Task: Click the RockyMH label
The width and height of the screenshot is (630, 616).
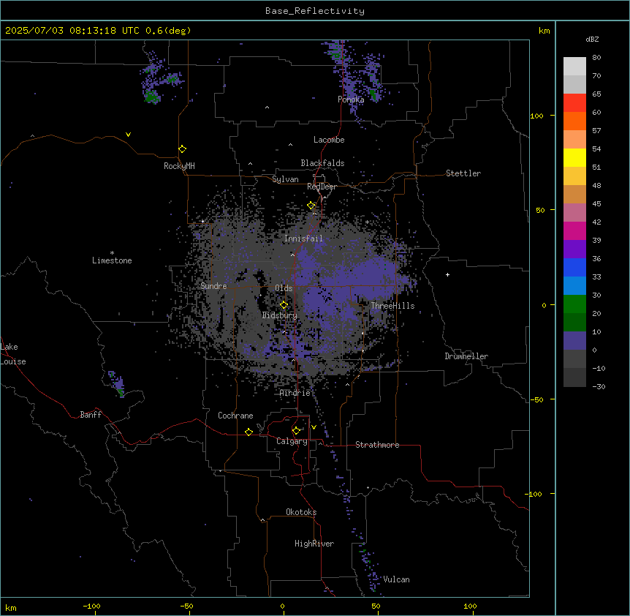Action: point(179,166)
